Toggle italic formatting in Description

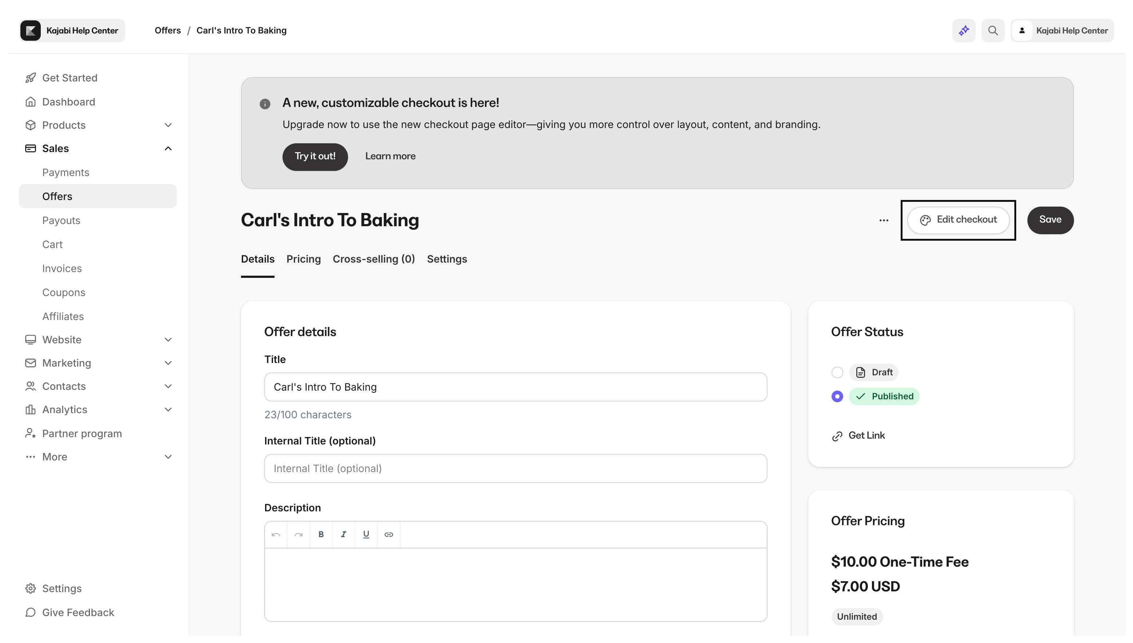[x=343, y=534]
